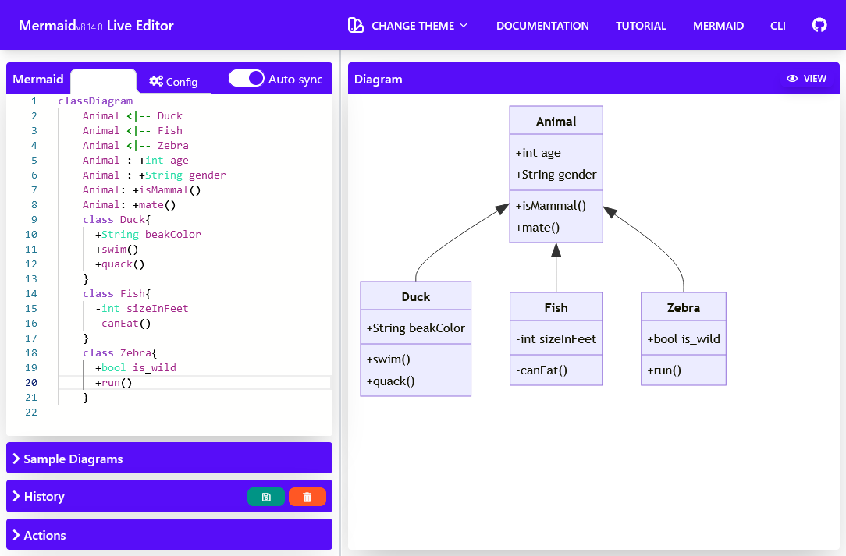Go to the Mermaid link in navbar
This screenshot has width=846, height=556.
[x=718, y=26]
